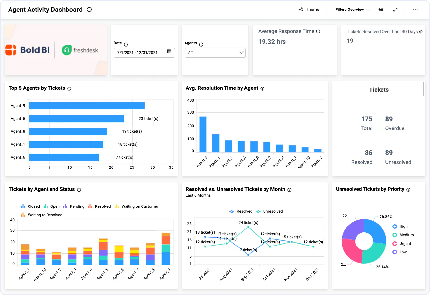Click info icon beside Resolved vs. Unresolved Tickets by Month
Screen dimensions: 430x295
[x=289, y=190]
